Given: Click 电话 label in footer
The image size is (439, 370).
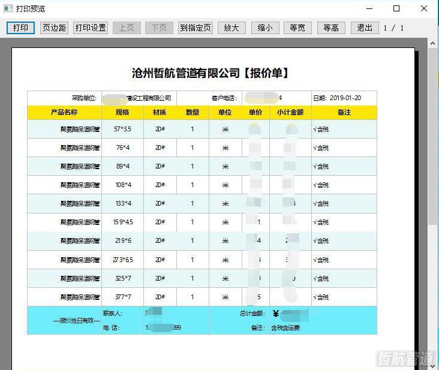Looking at the screenshot, I should coord(112,327).
